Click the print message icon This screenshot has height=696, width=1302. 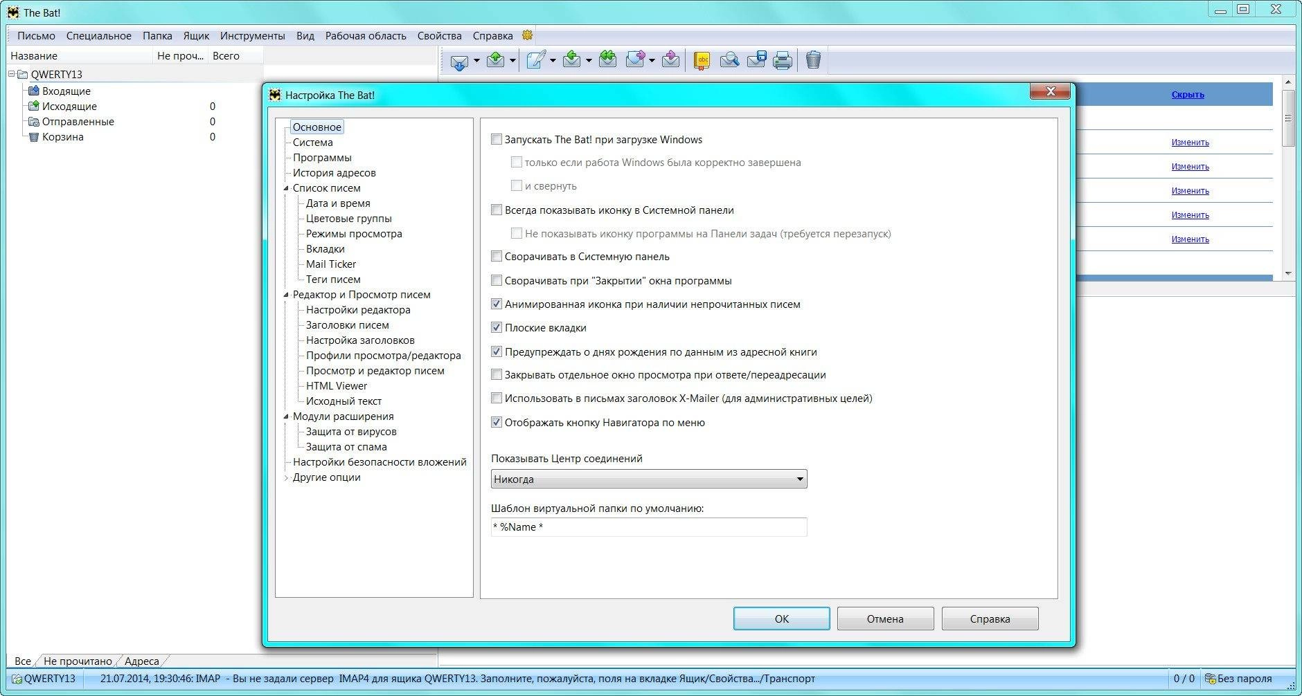[783, 61]
